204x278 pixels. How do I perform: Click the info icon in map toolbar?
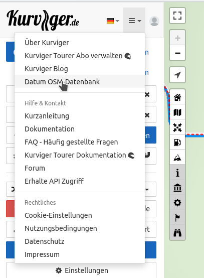point(177,172)
